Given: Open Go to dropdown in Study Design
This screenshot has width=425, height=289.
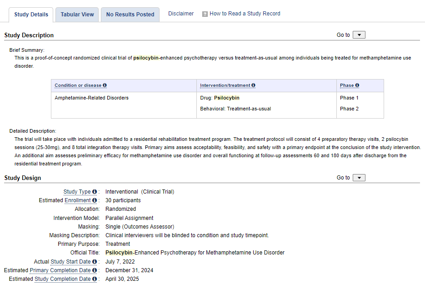Looking at the screenshot, I should click(x=359, y=178).
